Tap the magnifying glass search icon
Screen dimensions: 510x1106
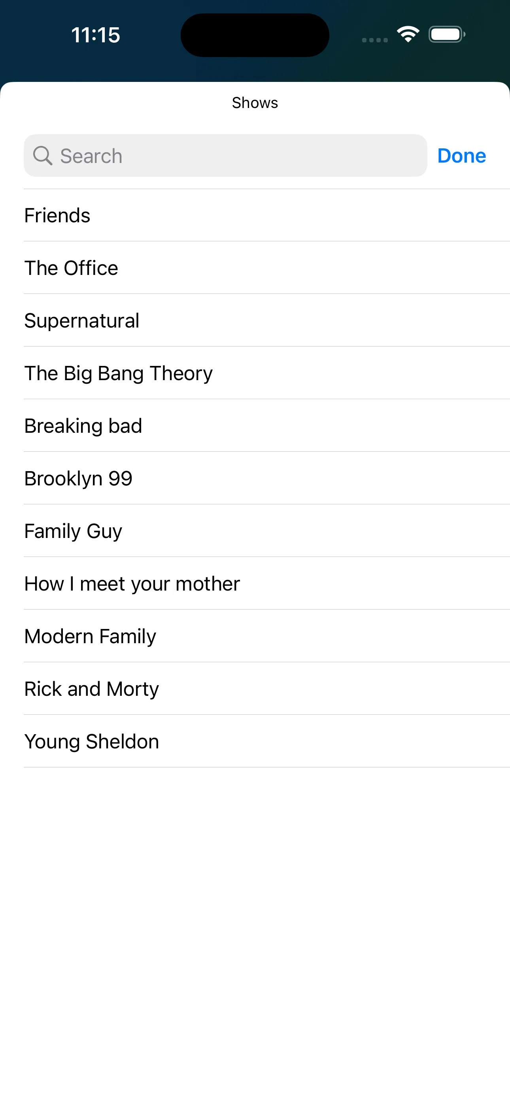click(43, 155)
